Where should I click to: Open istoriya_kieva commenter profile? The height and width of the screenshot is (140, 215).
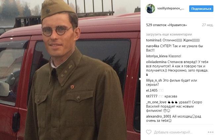(x=157, y=56)
